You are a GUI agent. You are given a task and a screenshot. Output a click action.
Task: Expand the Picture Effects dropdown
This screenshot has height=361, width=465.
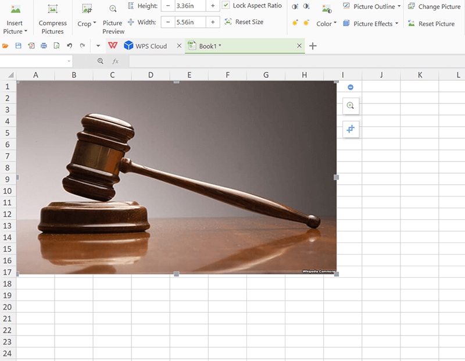pos(396,24)
